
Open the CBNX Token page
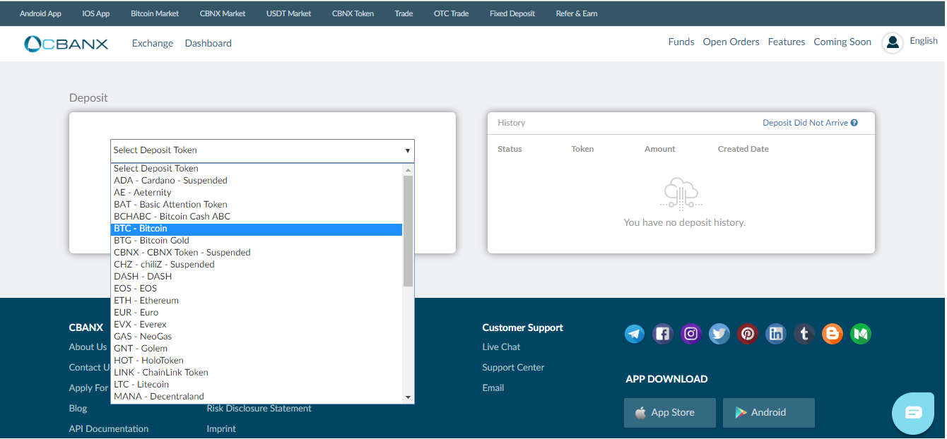tap(353, 13)
